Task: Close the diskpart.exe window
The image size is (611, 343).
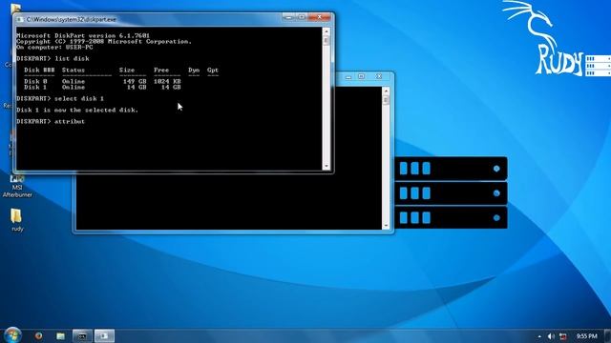Action: click(320, 17)
